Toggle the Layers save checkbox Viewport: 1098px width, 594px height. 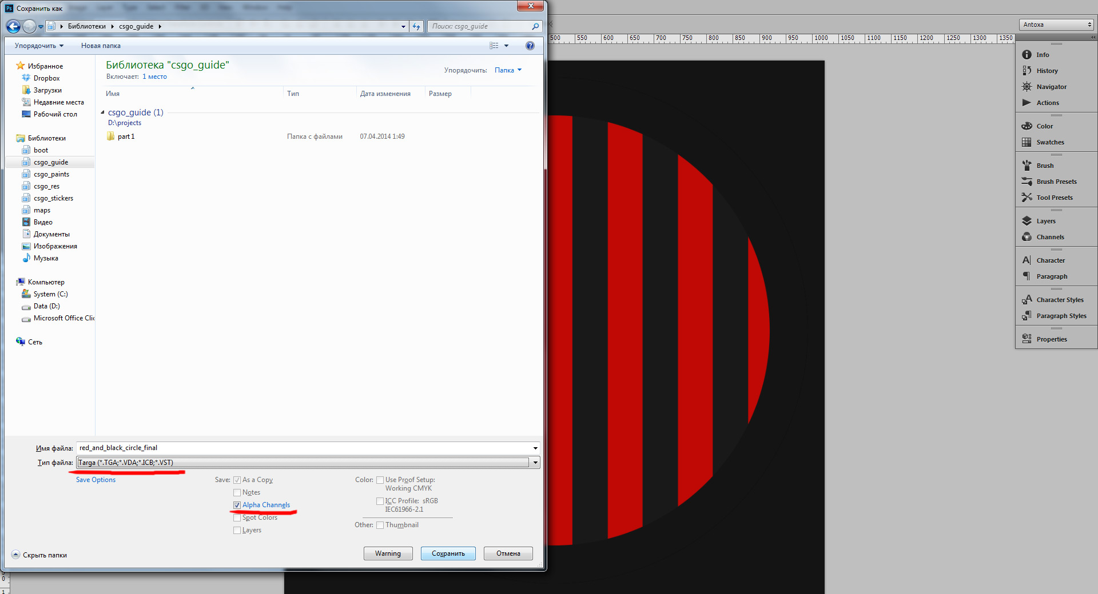tap(237, 531)
